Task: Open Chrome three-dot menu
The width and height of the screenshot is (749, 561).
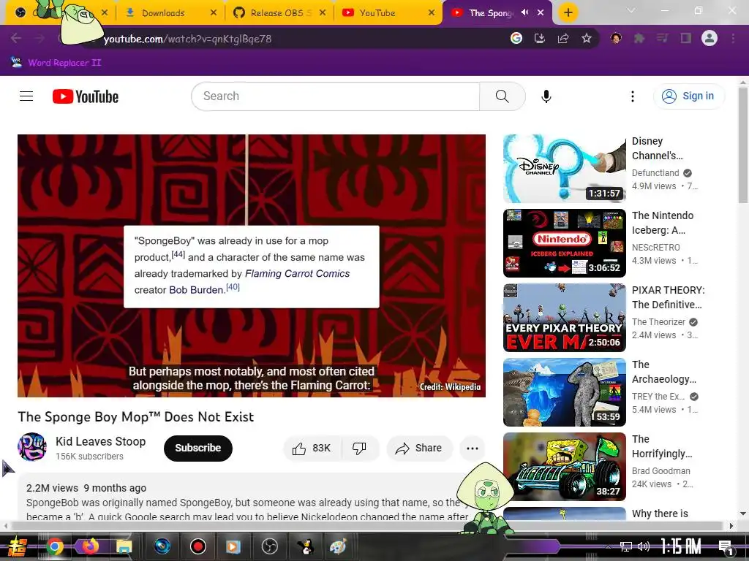Action: coord(733,38)
